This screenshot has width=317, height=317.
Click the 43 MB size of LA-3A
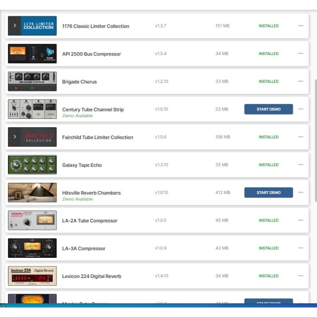coord(222,248)
